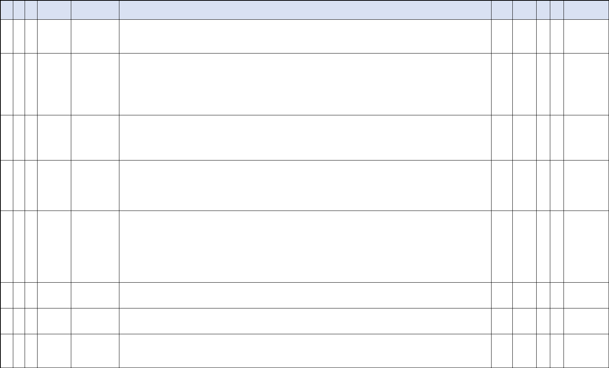Select the fifth blue header cell

coord(95,10)
